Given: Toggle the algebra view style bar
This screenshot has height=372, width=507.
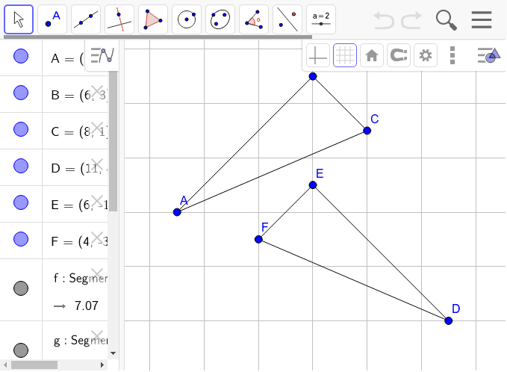Looking at the screenshot, I should [102, 55].
